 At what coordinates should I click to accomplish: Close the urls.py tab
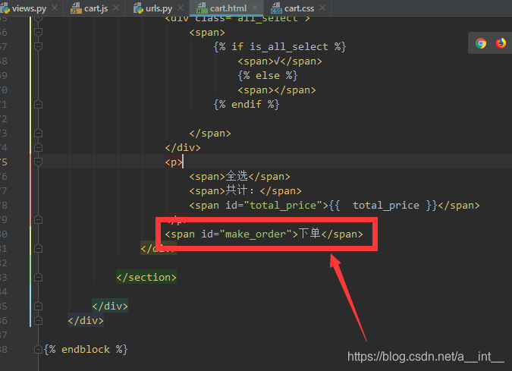pyautogui.click(x=181, y=8)
